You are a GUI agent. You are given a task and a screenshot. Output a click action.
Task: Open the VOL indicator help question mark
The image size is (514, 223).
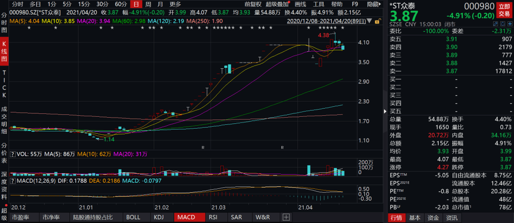[12, 154]
